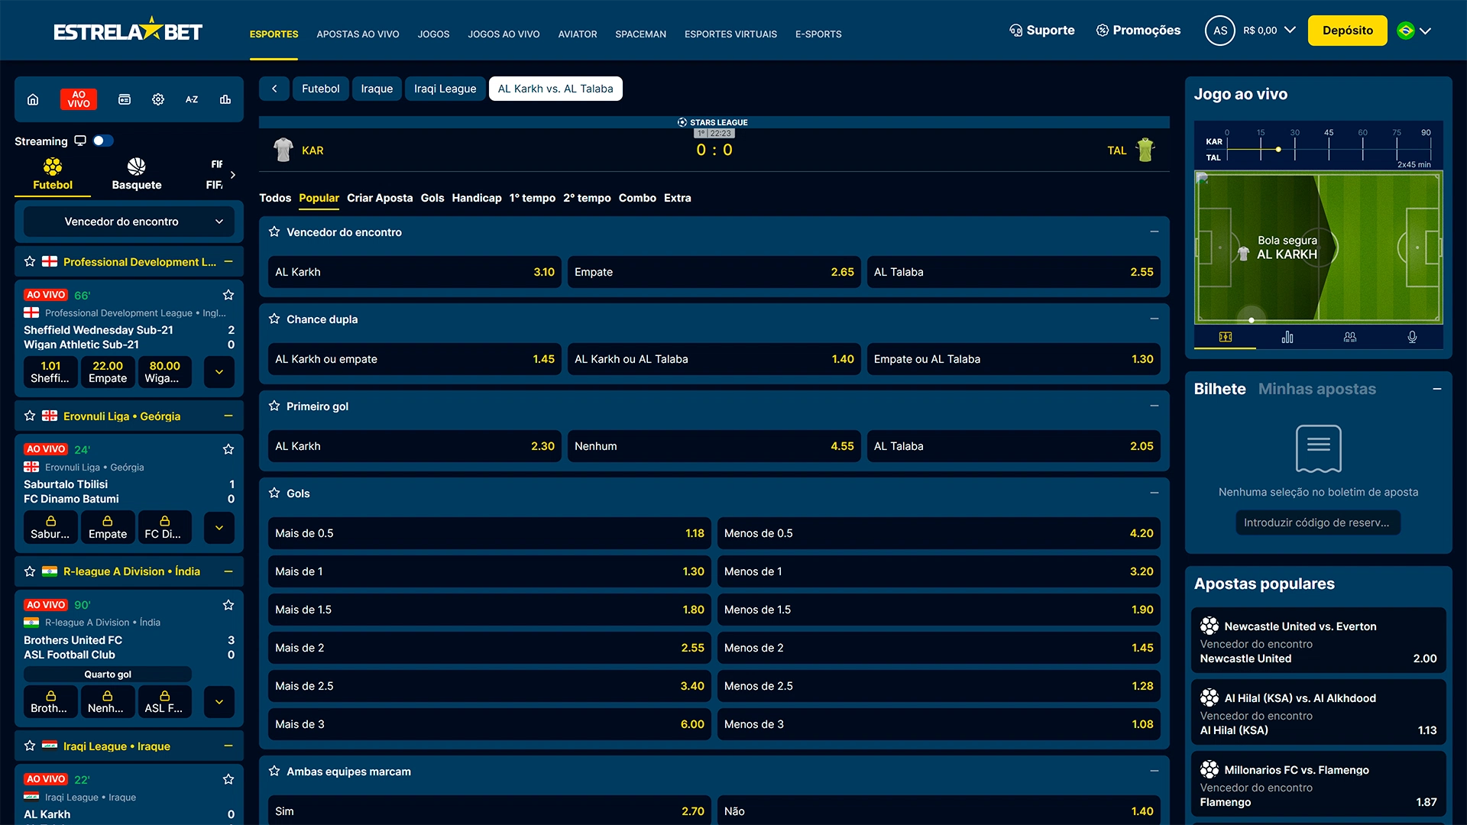
Task: Show match statistics bar chart icon
Action: click(x=1287, y=337)
